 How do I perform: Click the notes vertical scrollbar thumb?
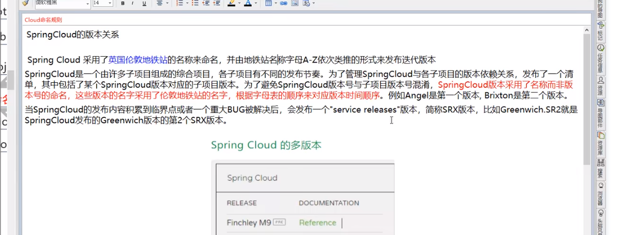point(587,99)
